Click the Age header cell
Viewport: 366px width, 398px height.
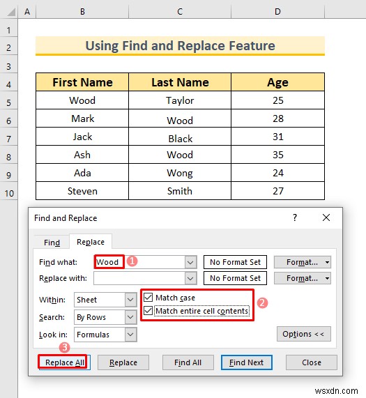pos(277,82)
